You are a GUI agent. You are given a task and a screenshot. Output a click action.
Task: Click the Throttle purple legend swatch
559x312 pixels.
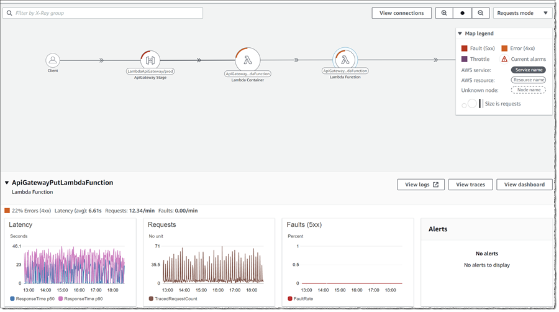[464, 59]
